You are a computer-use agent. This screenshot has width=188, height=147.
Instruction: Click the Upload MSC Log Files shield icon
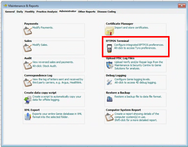coord(109,65)
